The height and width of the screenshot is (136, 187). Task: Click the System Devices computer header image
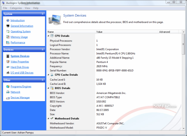(55, 19)
